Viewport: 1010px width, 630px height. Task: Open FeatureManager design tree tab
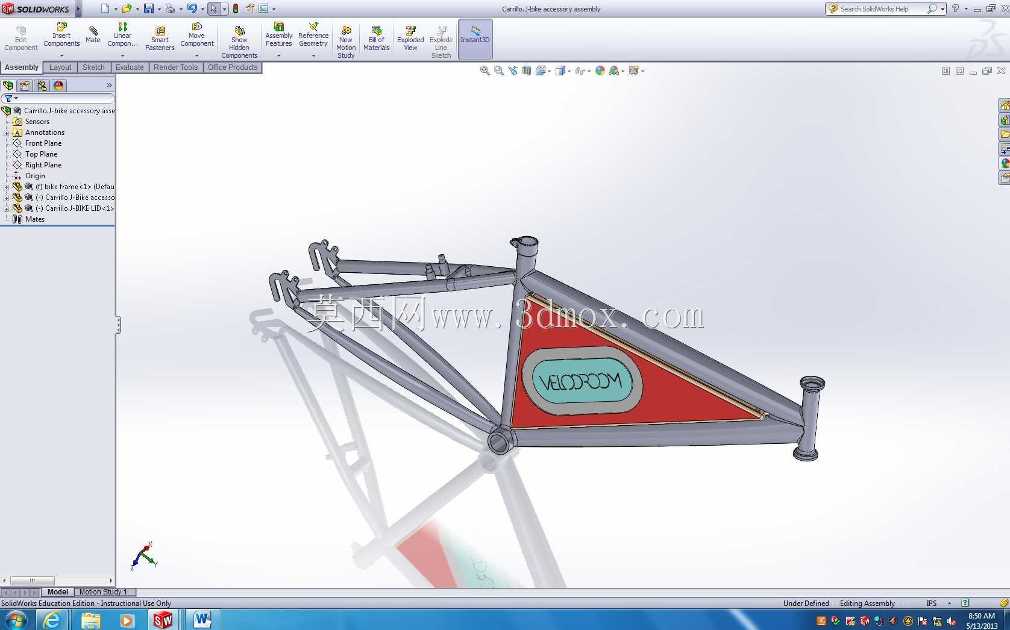tap(8, 86)
